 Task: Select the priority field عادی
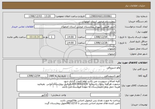click(101, 32)
